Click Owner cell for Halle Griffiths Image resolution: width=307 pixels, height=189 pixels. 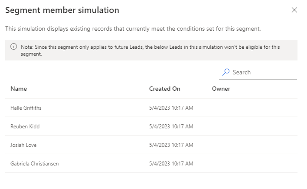click(x=243, y=108)
